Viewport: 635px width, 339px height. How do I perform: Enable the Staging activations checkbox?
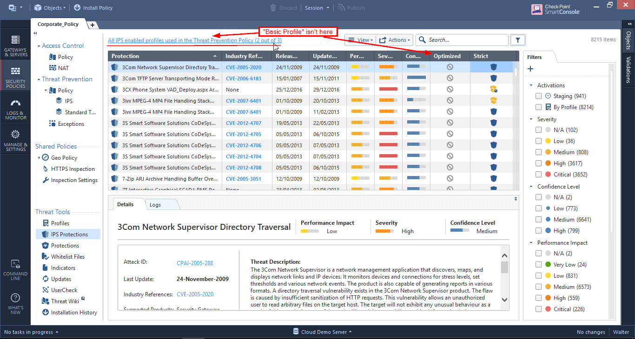(538, 96)
